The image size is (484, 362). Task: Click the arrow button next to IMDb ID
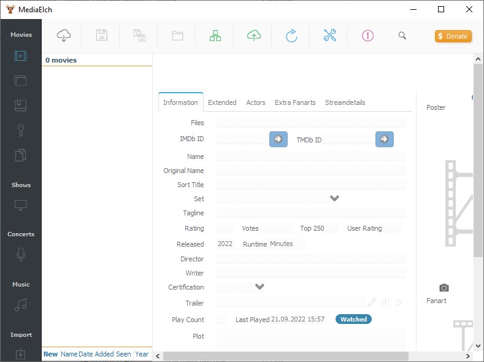point(278,139)
